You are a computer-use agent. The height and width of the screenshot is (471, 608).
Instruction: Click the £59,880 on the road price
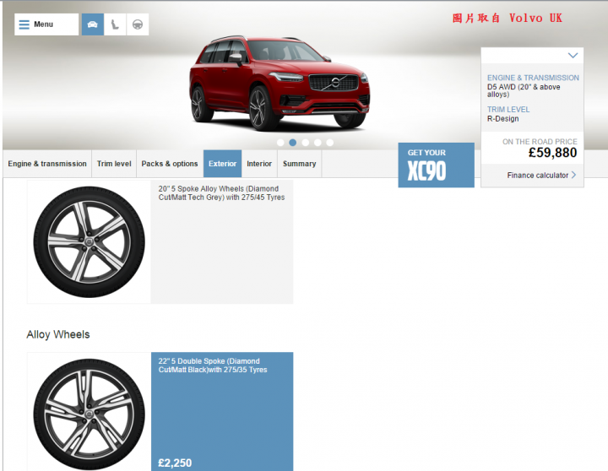point(552,153)
